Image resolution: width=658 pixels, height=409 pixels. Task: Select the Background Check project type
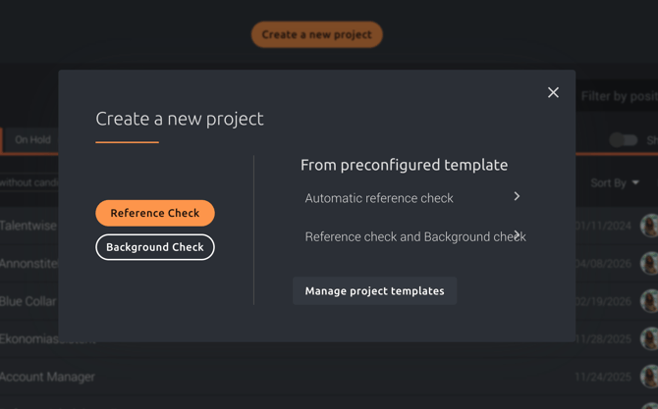click(155, 247)
